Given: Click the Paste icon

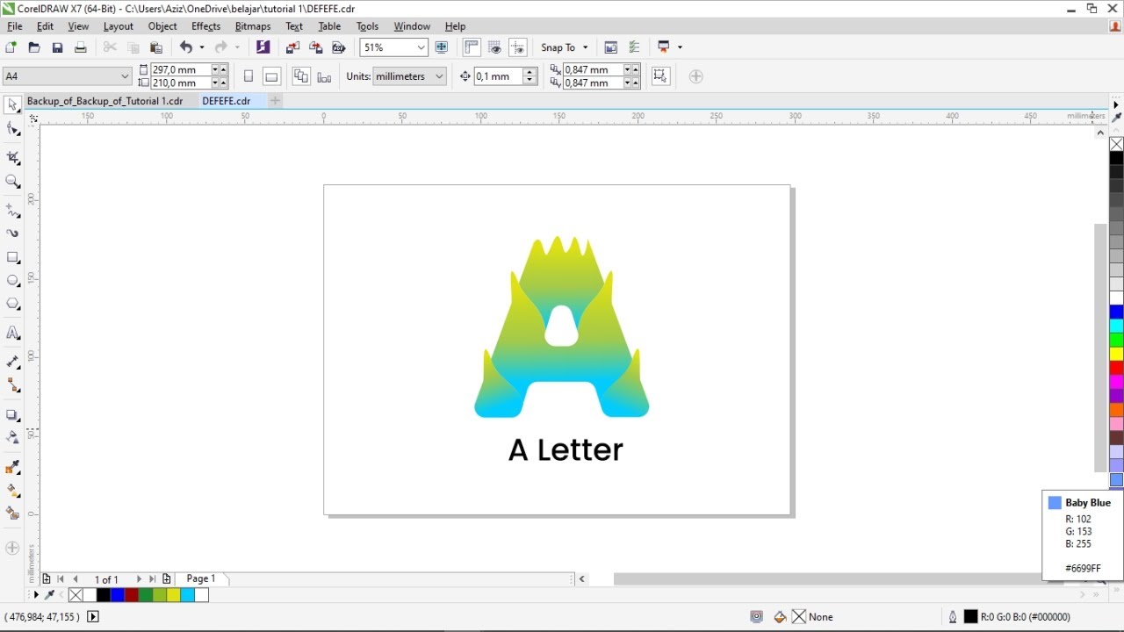Looking at the screenshot, I should [156, 47].
